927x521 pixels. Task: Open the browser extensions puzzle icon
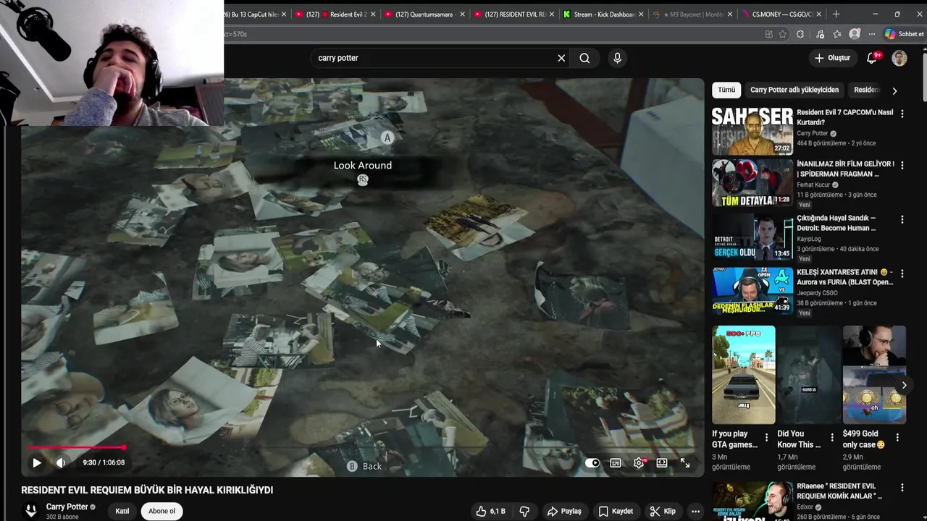point(800,34)
